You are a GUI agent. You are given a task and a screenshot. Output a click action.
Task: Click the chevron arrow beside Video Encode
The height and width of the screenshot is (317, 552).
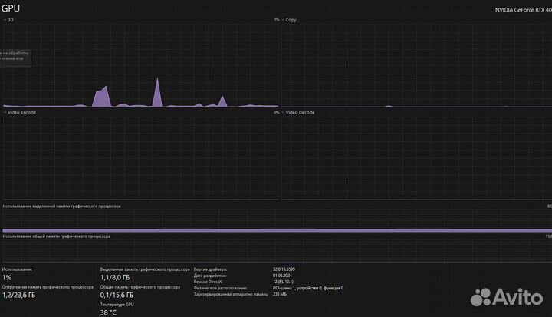click(x=4, y=112)
